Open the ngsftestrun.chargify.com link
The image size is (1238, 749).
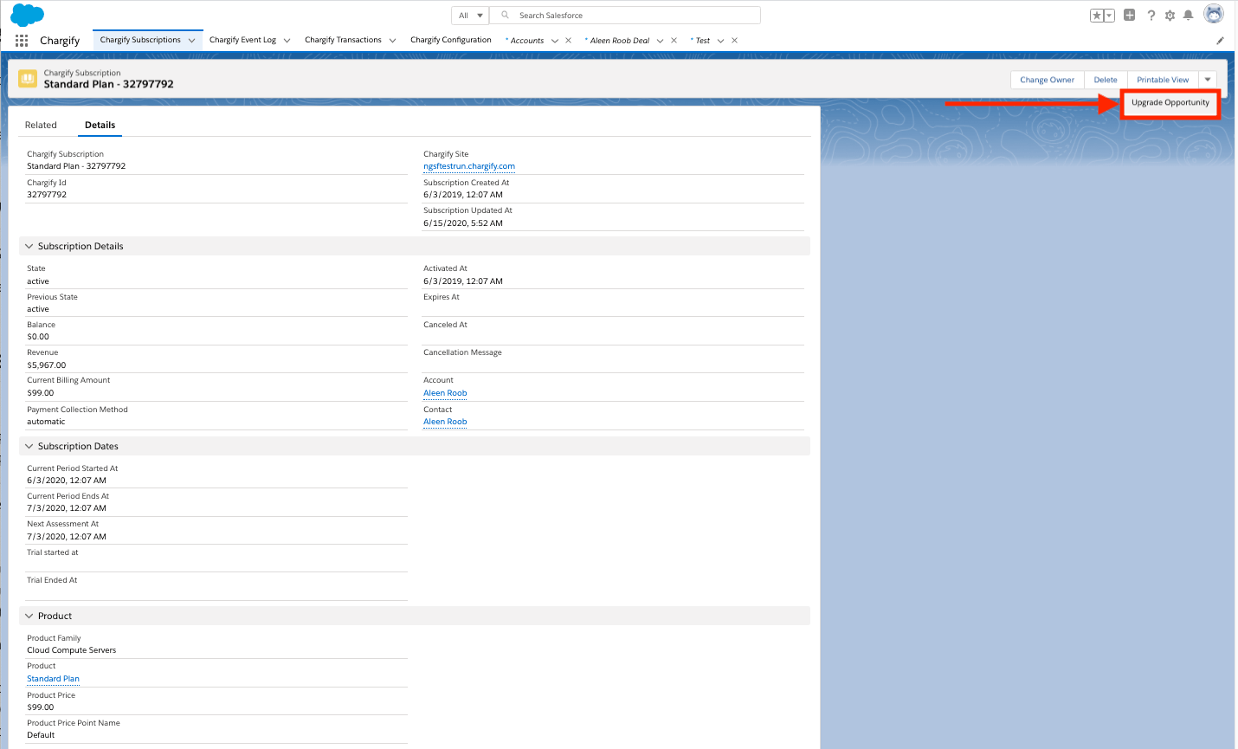[468, 166]
